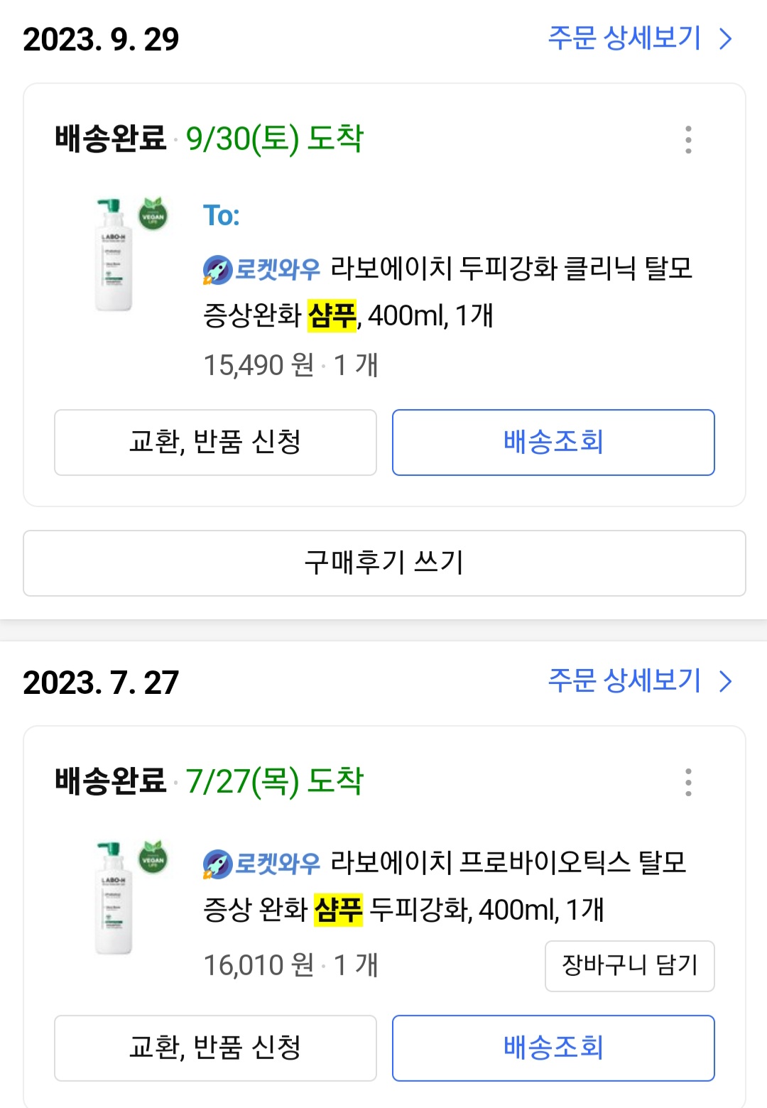The height and width of the screenshot is (1108, 767).
Task: Track delivery with 배송조회 for July order
Action: [553, 1048]
